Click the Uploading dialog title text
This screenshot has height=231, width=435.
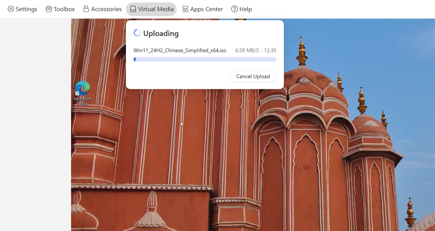click(x=161, y=33)
